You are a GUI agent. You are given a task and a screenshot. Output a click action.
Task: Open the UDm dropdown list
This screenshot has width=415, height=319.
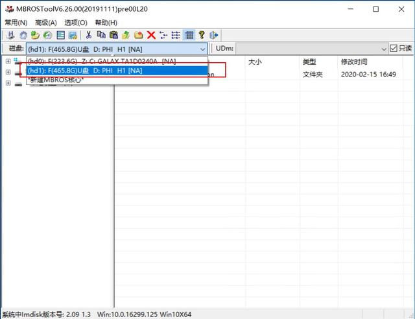point(384,49)
